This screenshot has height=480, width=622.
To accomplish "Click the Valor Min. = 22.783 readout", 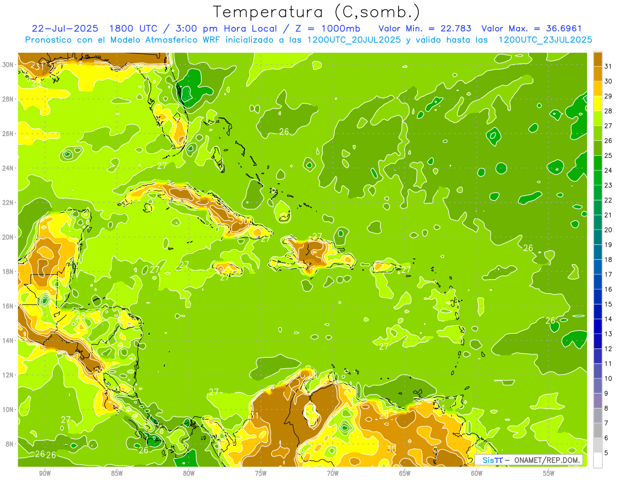I will click(425, 28).
